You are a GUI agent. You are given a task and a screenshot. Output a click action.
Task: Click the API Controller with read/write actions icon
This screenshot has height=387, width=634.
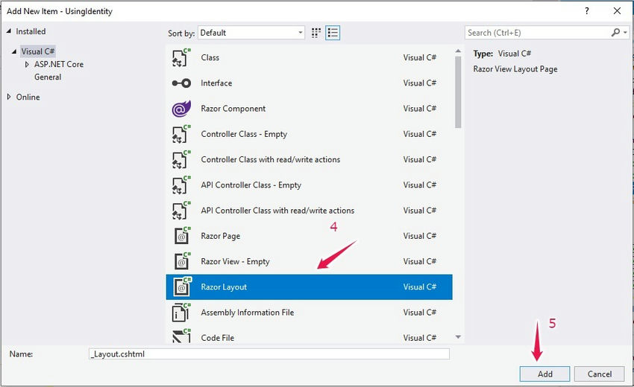click(x=181, y=211)
